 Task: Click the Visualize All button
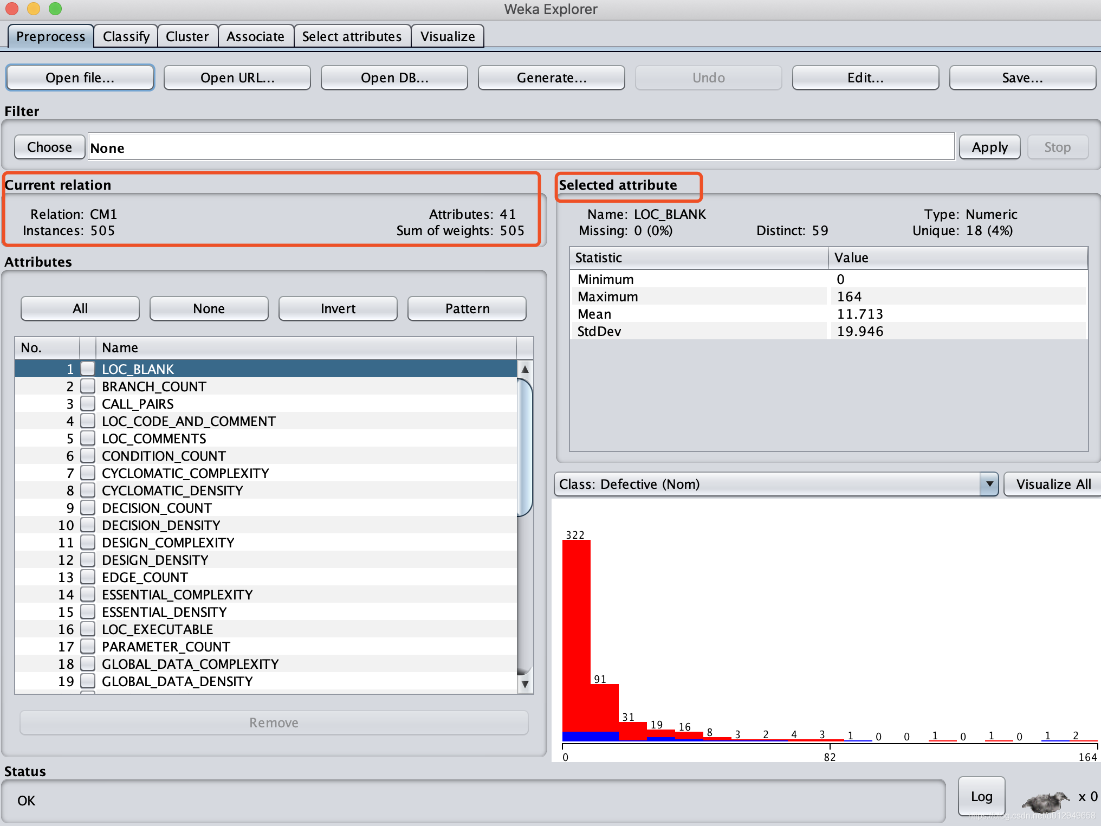pyautogui.click(x=1053, y=484)
